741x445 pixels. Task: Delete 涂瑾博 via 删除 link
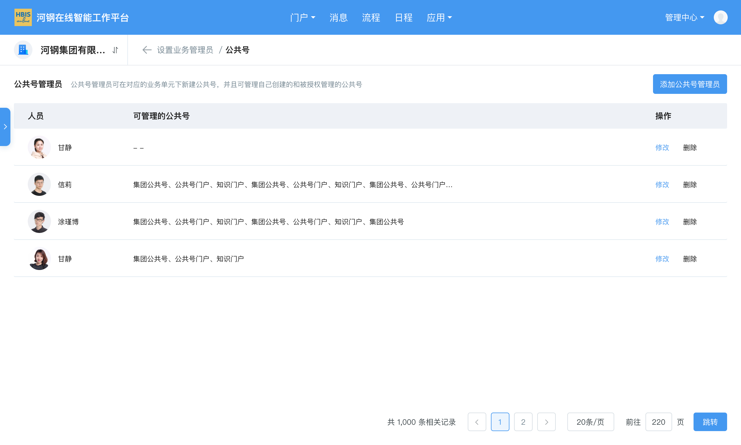690,222
